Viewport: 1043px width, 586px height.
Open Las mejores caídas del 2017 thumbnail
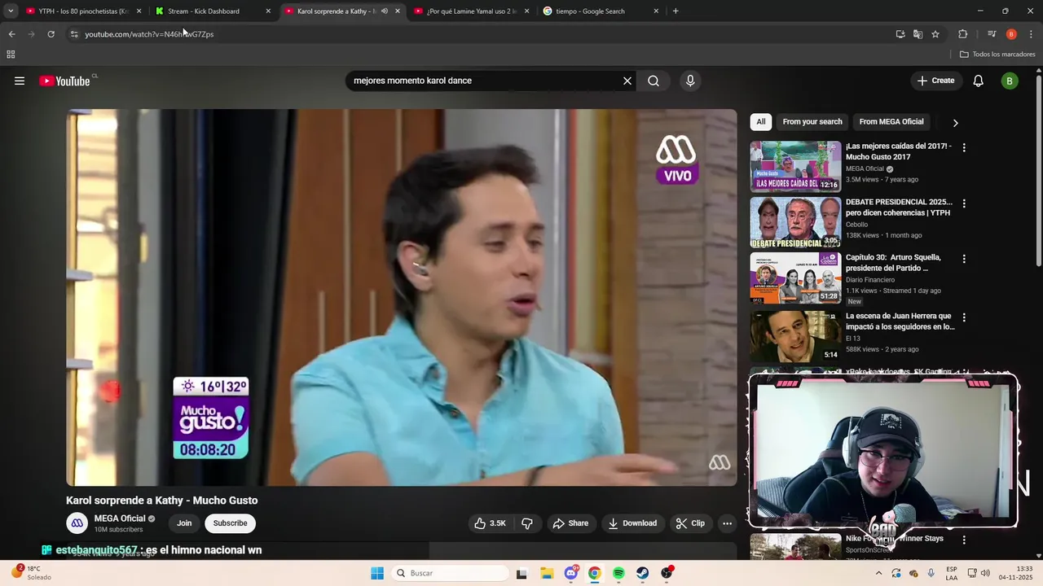[x=795, y=166]
